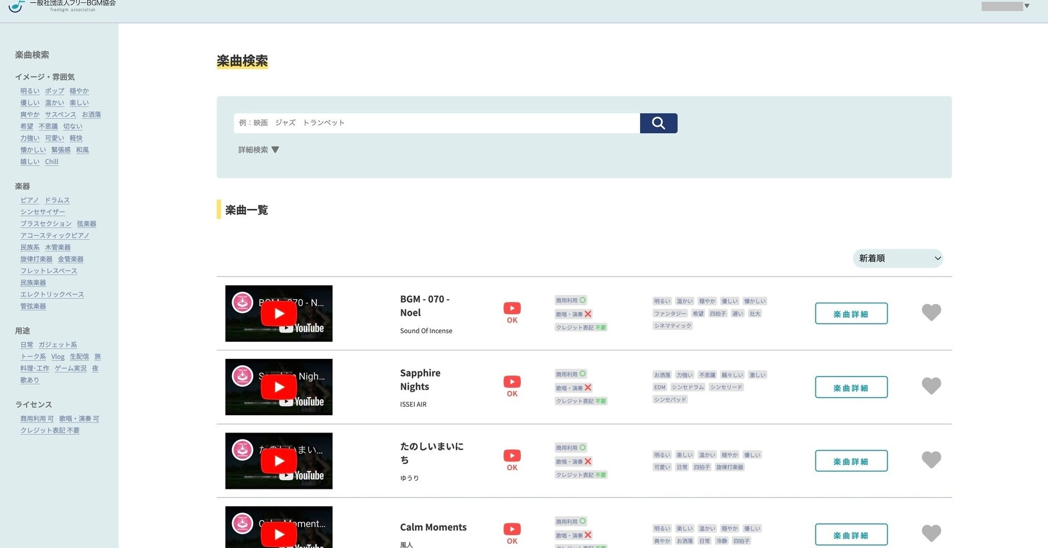Click the download icon on the Sapphire Nights thumbnail
This screenshot has width=1048, height=548.
coord(242,376)
